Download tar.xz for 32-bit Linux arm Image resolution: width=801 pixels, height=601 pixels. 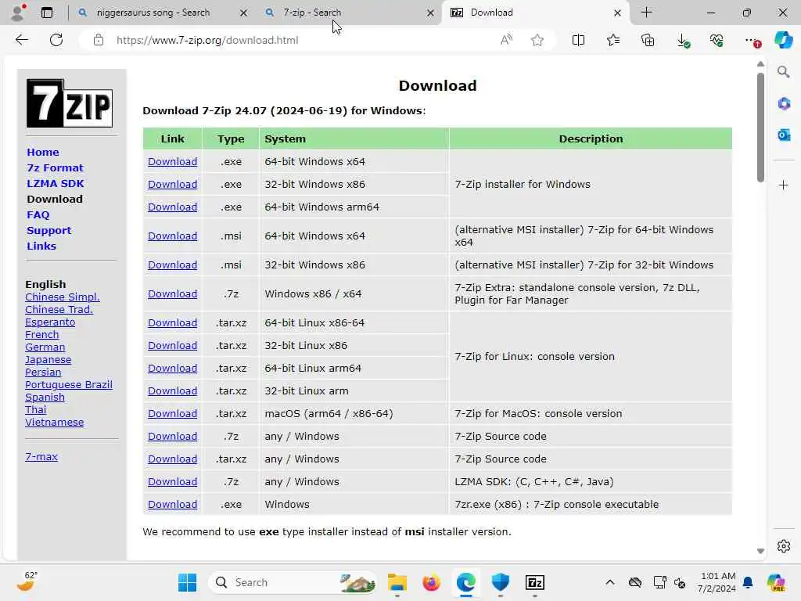coord(173,391)
